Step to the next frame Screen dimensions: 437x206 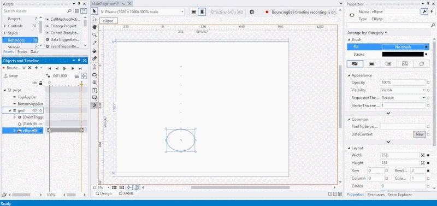click(73, 68)
